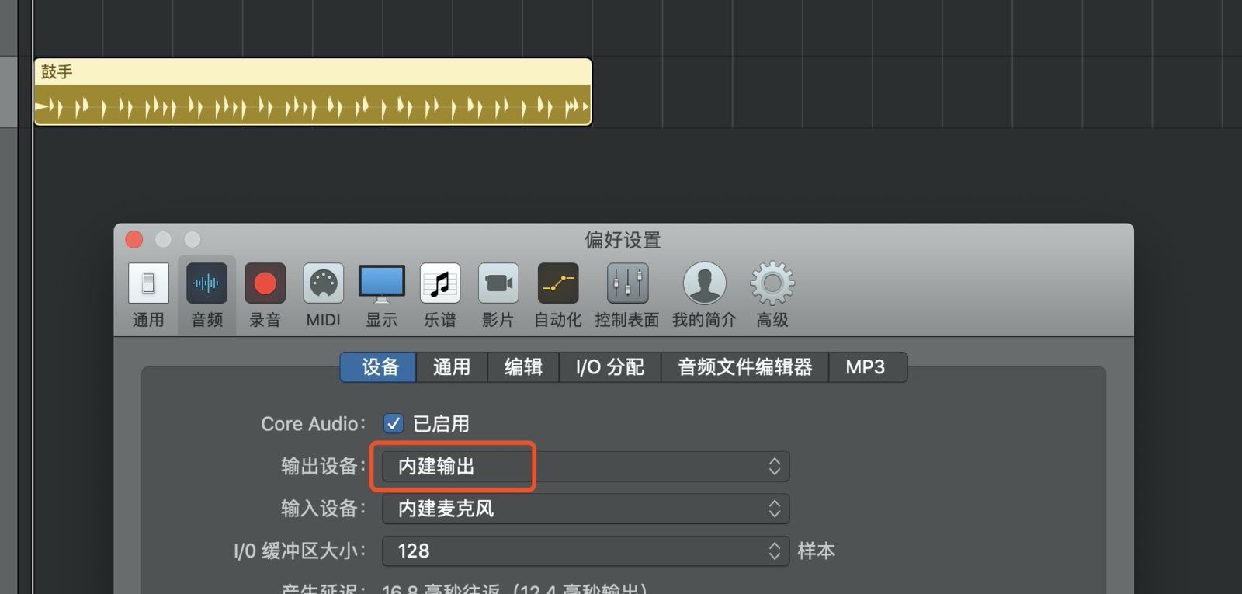Screen dimensions: 1242x594
Task: Open the I/O 缓冲区大小 dropdown showing 128
Action: click(586, 551)
